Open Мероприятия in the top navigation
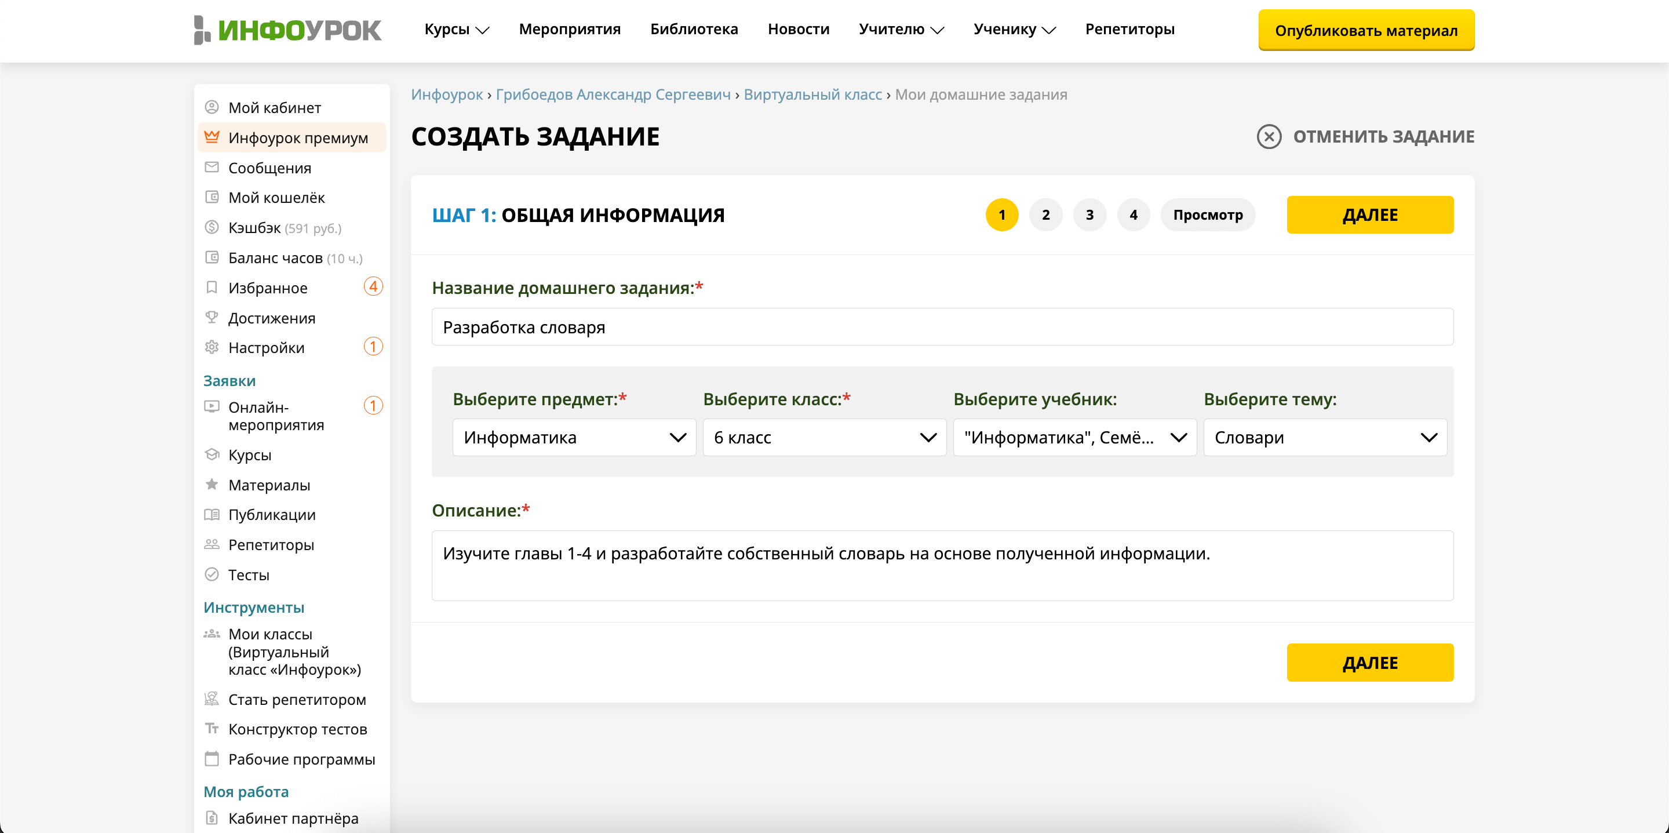 [x=570, y=29]
